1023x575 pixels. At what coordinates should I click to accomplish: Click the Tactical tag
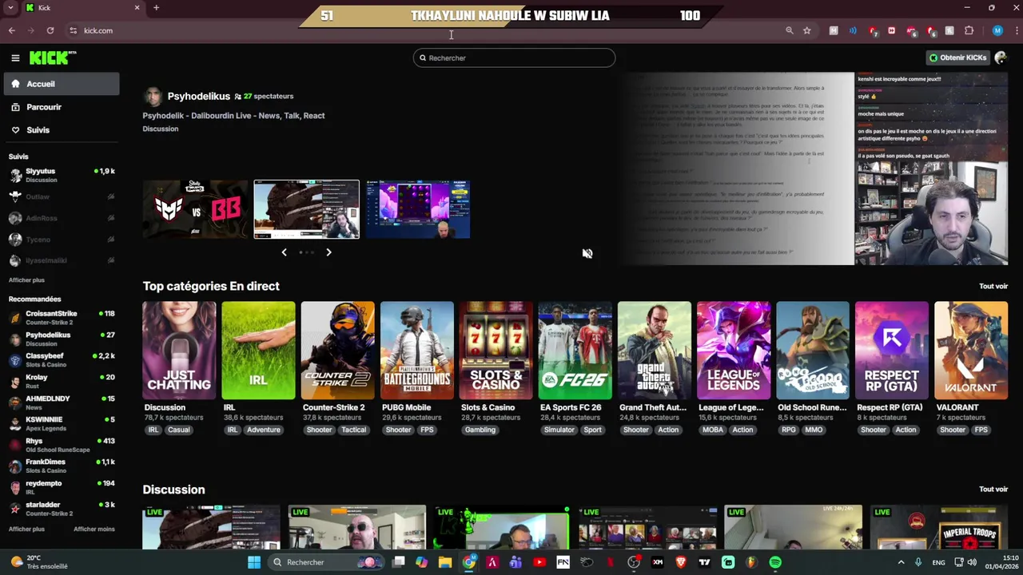pos(353,430)
